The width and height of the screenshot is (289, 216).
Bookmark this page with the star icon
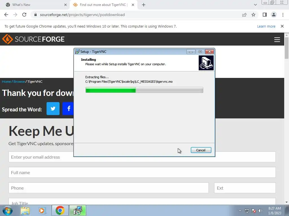coord(253,15)
